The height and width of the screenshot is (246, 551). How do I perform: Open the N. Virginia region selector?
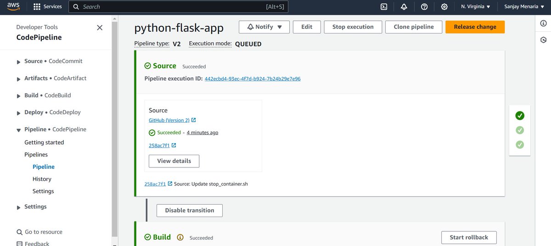tap(475, 7)
